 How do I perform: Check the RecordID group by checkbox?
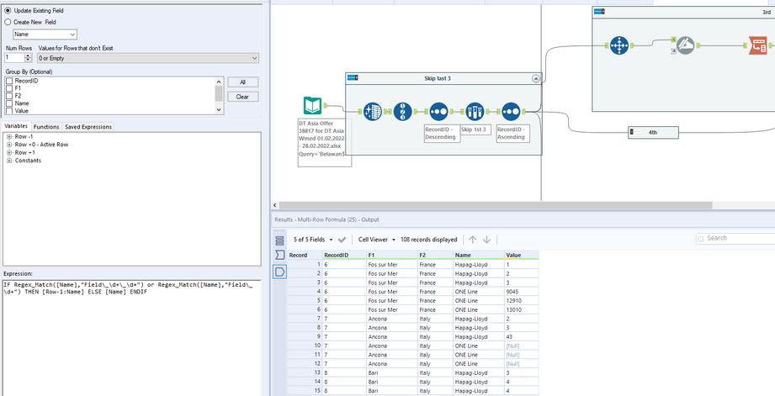[x=9, y=81]
